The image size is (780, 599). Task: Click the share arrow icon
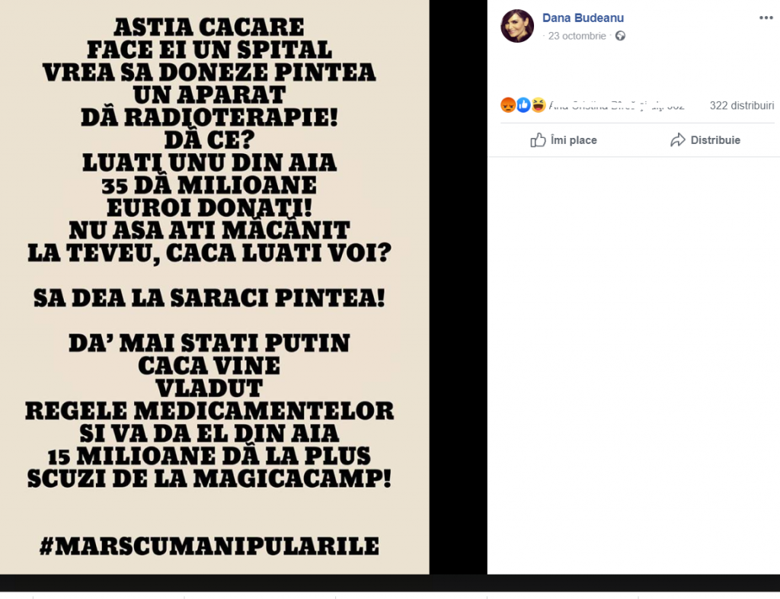tap(677, 140)
